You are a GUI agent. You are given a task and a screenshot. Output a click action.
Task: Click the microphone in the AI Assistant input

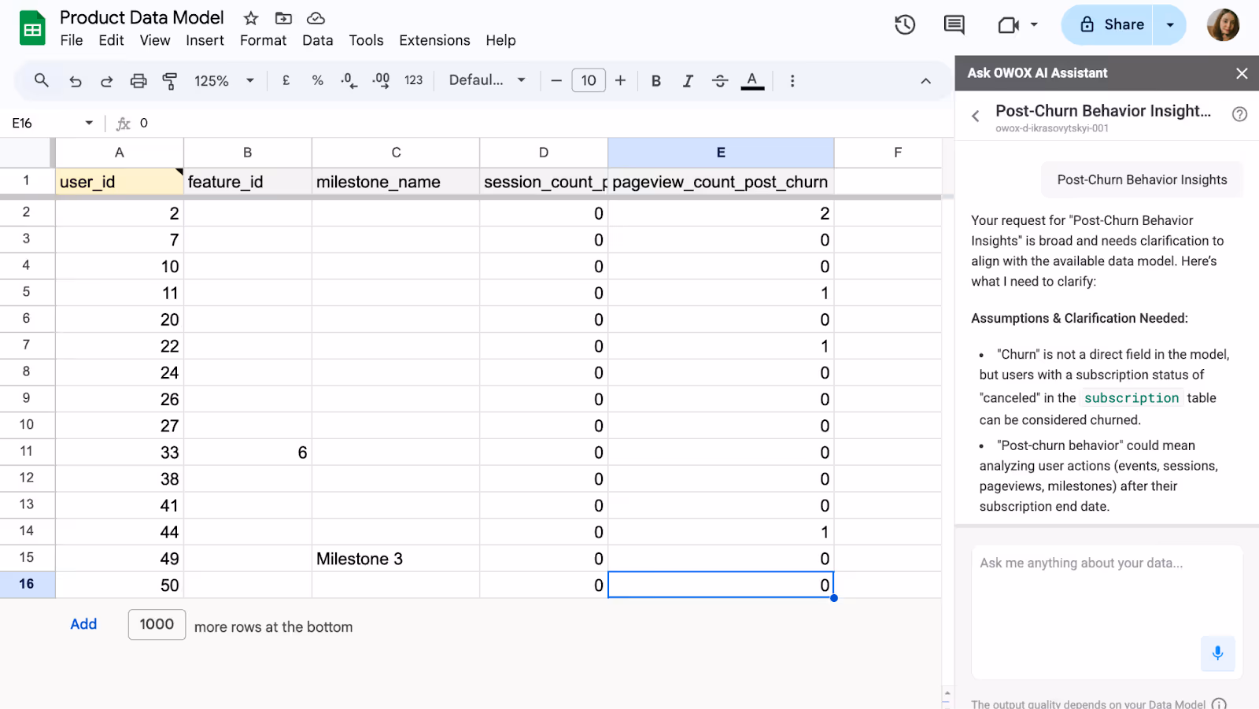[x=1217, y=654]
